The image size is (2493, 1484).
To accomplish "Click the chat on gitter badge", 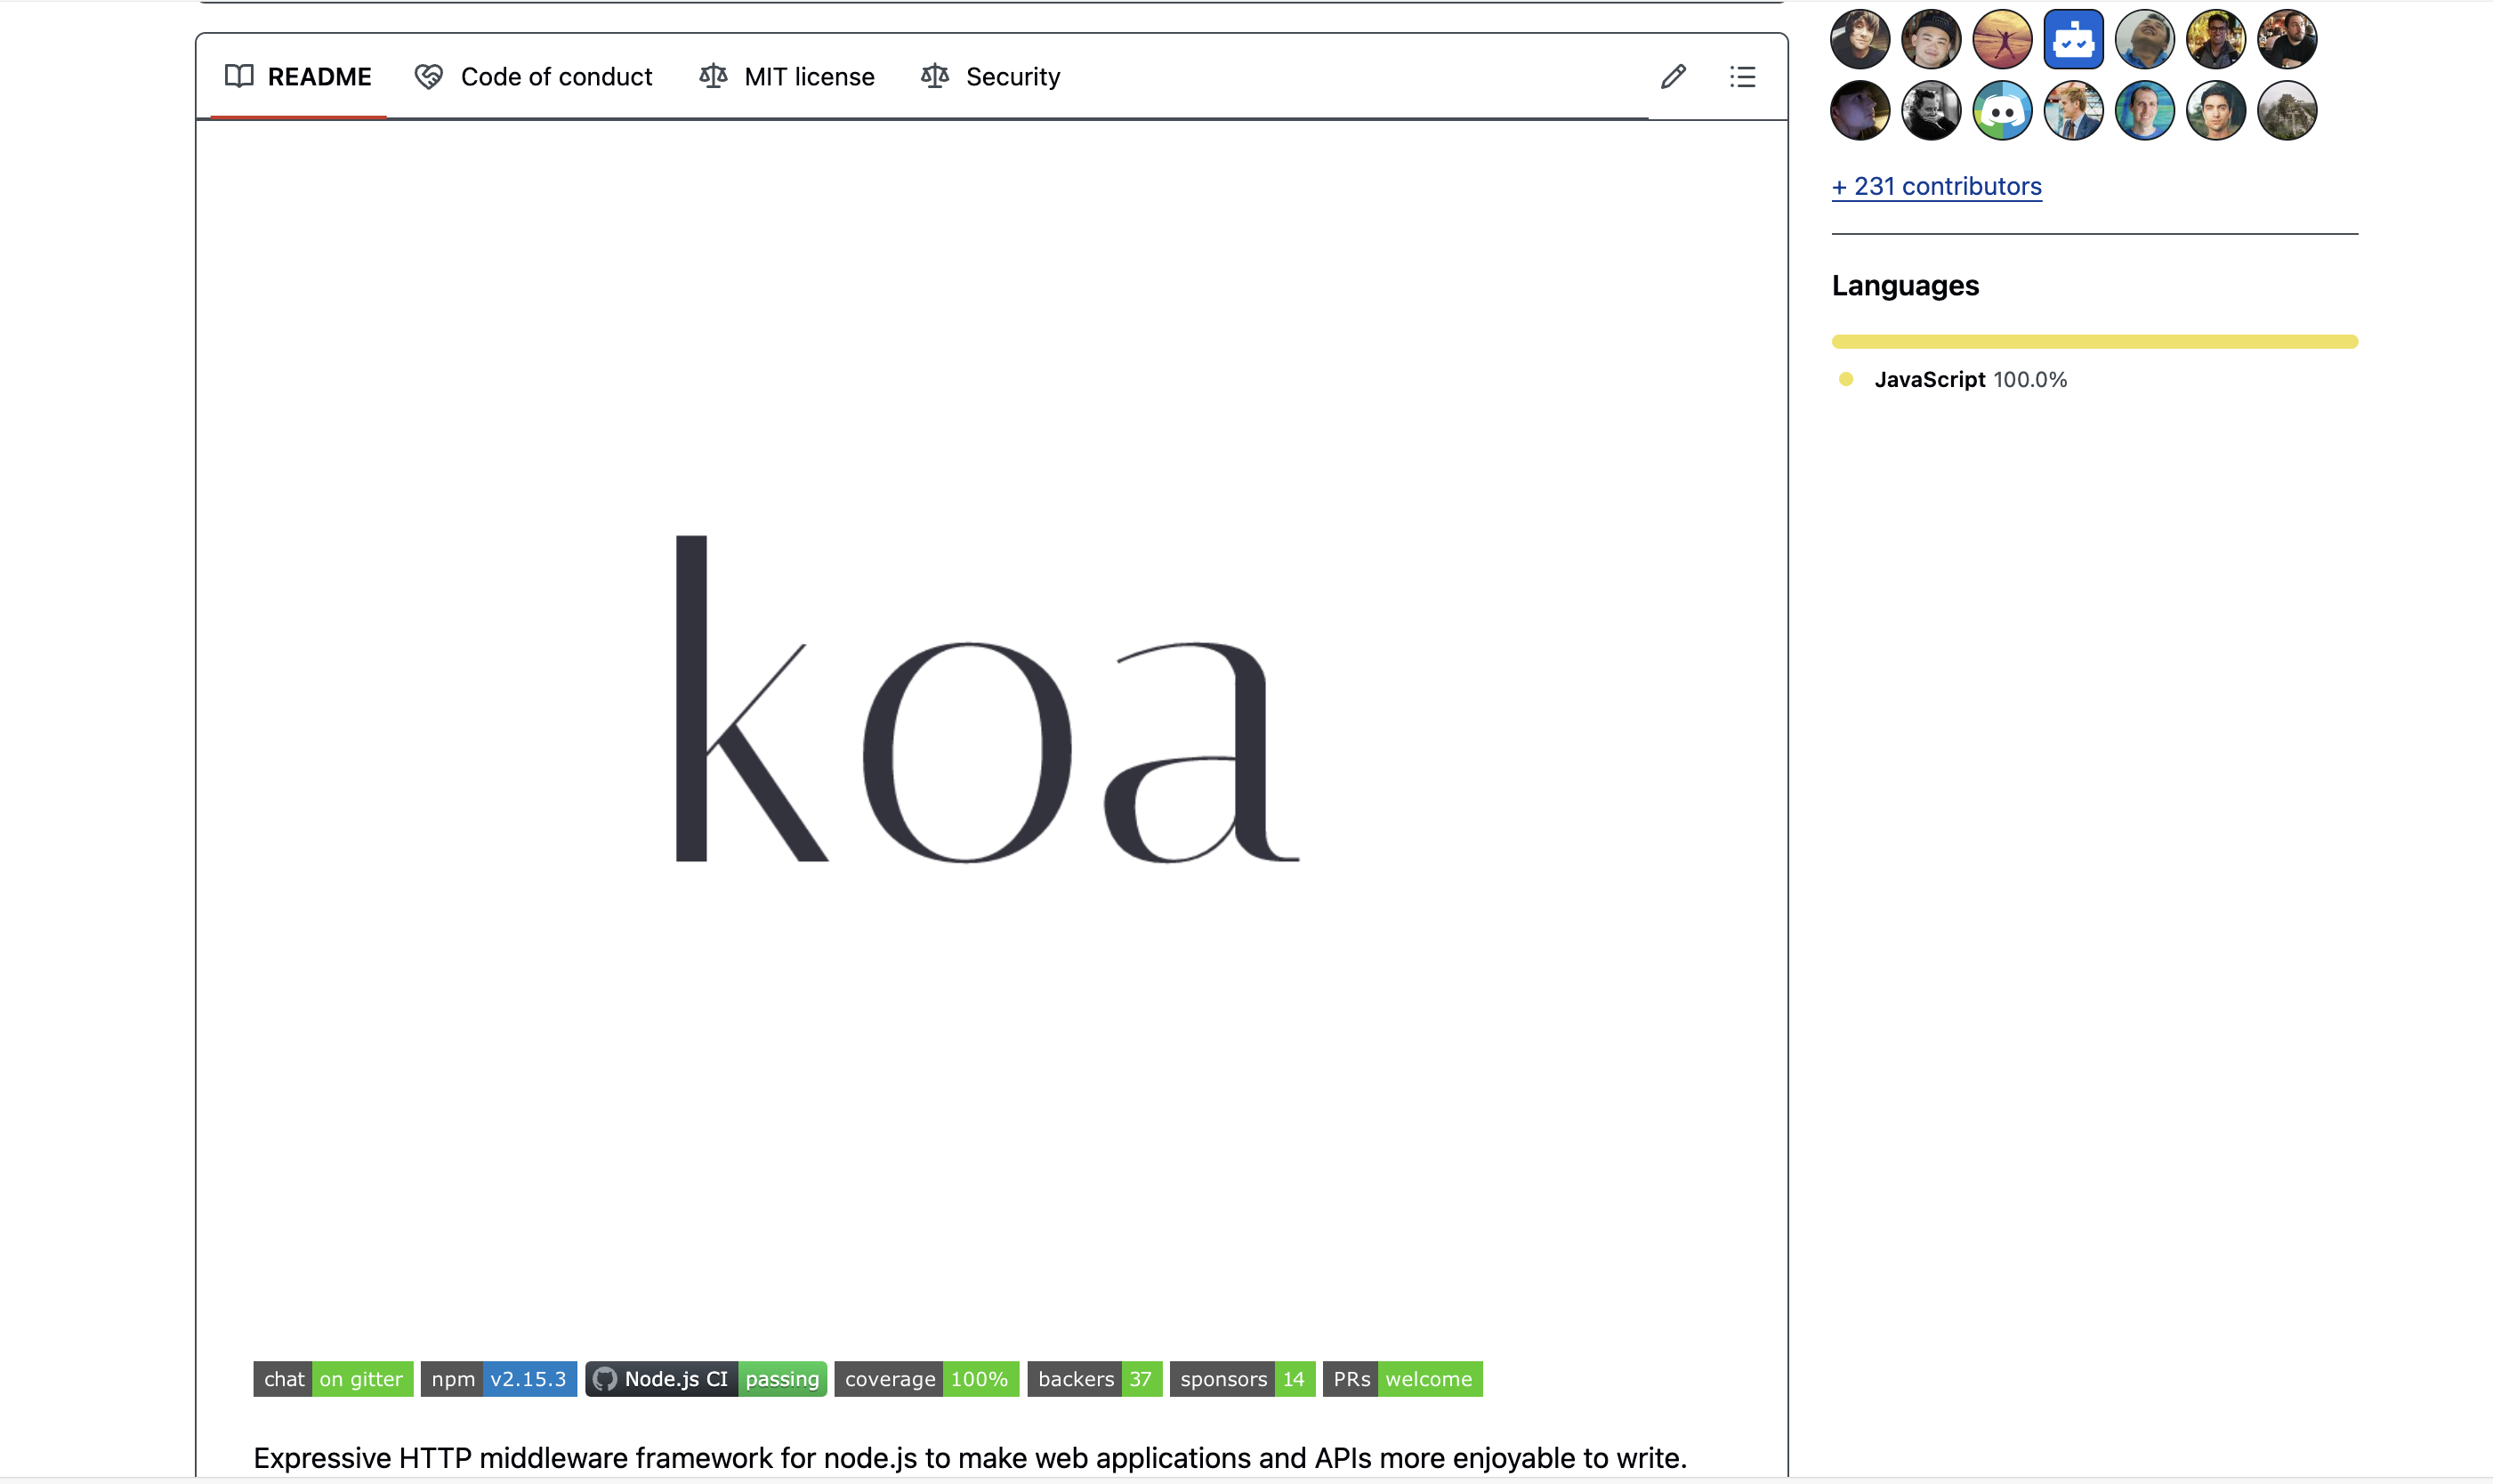I will pyautogui.click(x=333, y=1379).
